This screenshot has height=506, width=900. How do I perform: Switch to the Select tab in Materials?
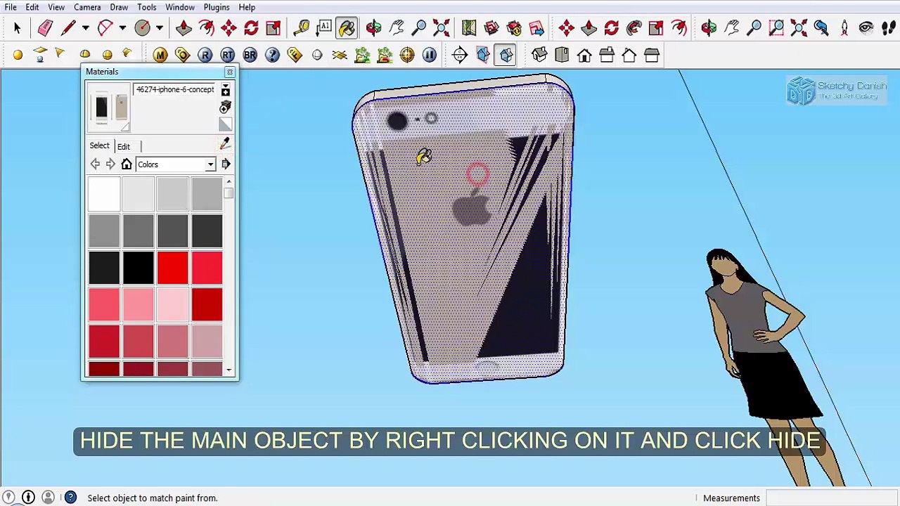[x=99, y=145]
